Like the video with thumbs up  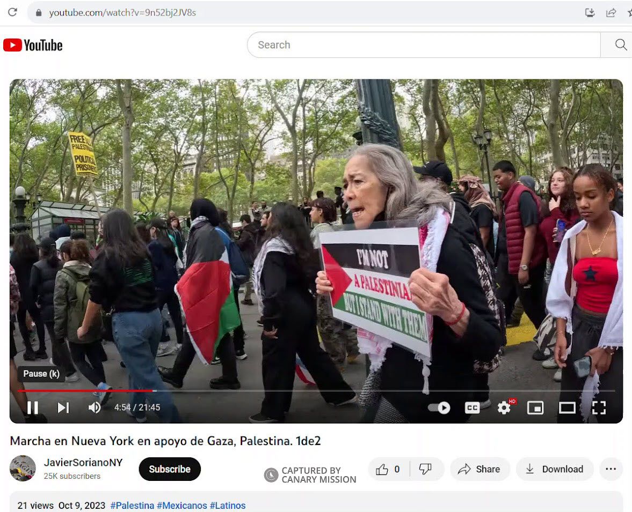[388, 469]
